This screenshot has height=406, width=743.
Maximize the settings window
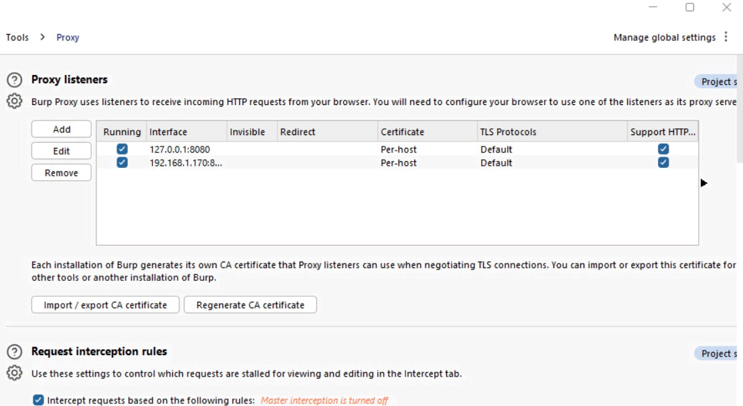[690, 7]
